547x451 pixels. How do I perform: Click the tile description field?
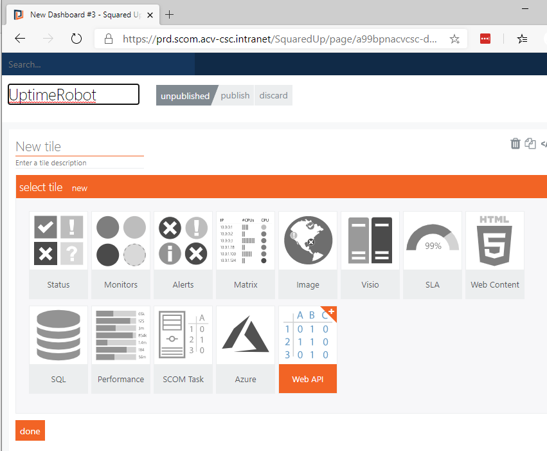coord(80,163)
